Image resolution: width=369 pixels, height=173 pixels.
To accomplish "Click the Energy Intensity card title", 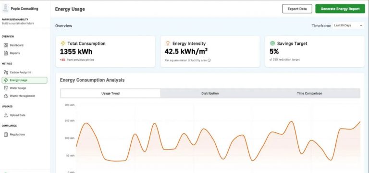I will tap(189, 43).
